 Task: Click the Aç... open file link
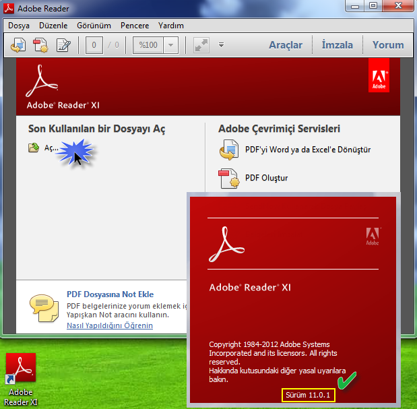point(51,148)
